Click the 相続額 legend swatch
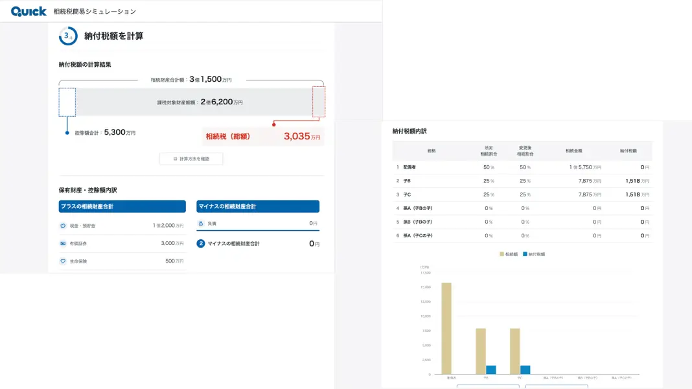The width and height of the screenshot is (692, 389). pos(502,254)
